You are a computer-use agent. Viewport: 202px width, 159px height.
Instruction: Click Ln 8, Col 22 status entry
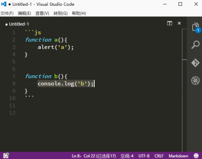pyautogui.click(x=94, y=156)
